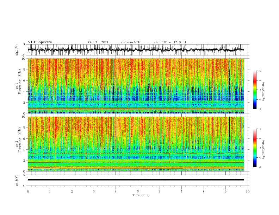Viewport: 279px width, 215px height.
Task: Click the "Time (min)" axis title
Action: (141, 195)
